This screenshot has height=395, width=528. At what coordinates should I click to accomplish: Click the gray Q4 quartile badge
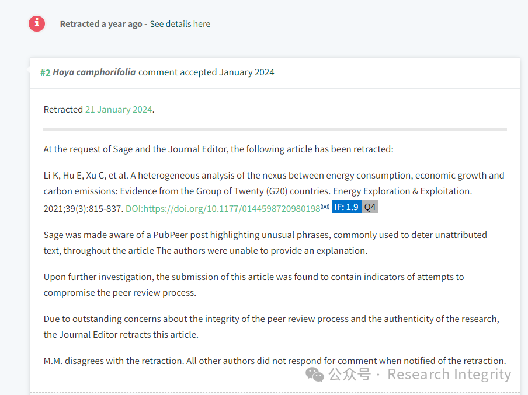click(x=370, y=207)
